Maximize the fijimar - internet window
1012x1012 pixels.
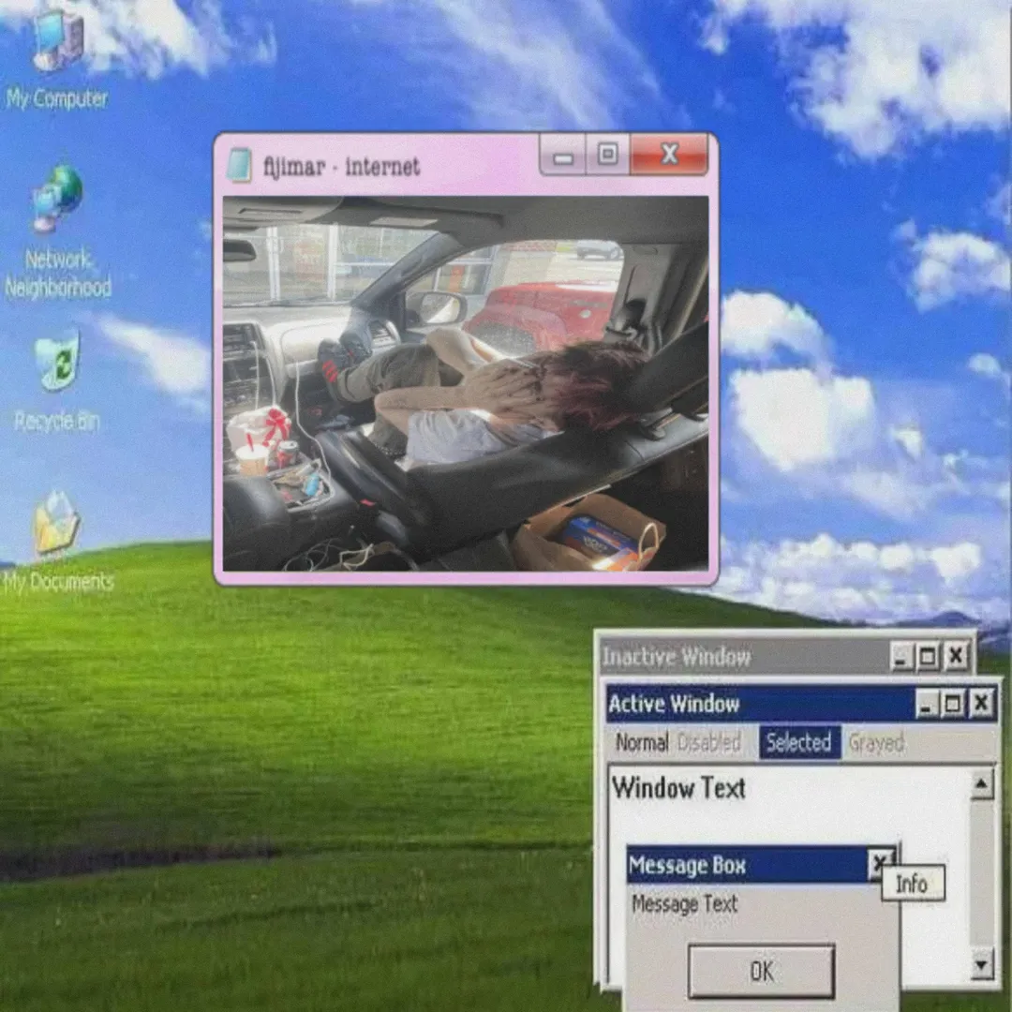[608, 155]
